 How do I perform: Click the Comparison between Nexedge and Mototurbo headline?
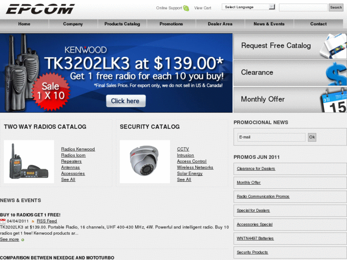click(x=57, y=258)
